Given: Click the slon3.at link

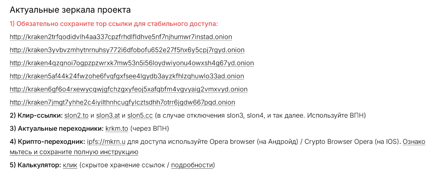Looking at the screenshot, I should [x=107, y=115].
